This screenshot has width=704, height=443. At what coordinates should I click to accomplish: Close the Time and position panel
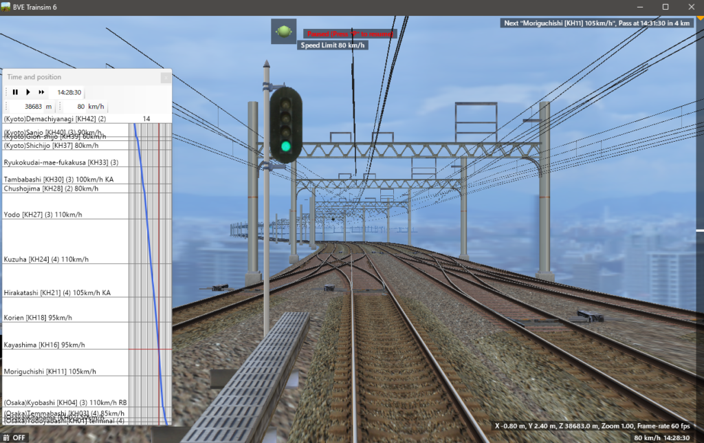166,78
